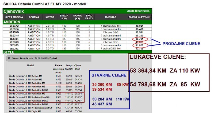Viewport: 214px width, 113px height.
Task: Select the MOTOR column header
Action: pyautogui.click(x=50, y=17)
